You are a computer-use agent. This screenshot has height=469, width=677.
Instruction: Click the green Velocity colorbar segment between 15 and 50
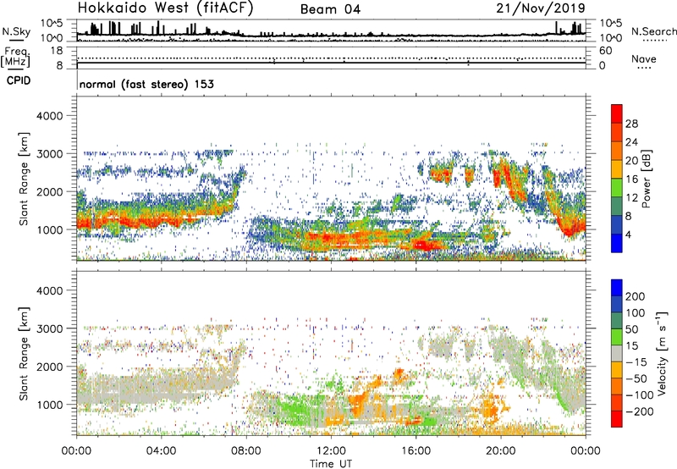pos(617,337)
